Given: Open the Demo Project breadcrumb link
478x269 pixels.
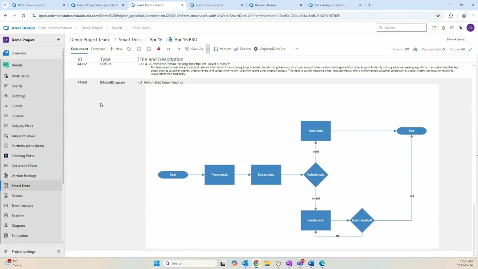Looking at the screenshot, I should [x=92, y=28].
